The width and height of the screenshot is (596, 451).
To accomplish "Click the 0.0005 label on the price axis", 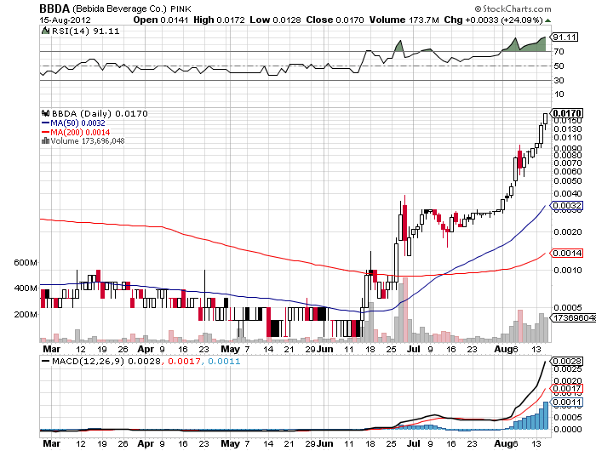I will pos(568,307).
